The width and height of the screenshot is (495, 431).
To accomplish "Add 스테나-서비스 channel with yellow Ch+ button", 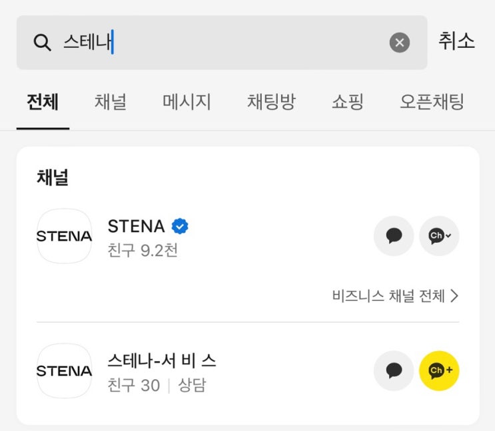I will (439, 370).
